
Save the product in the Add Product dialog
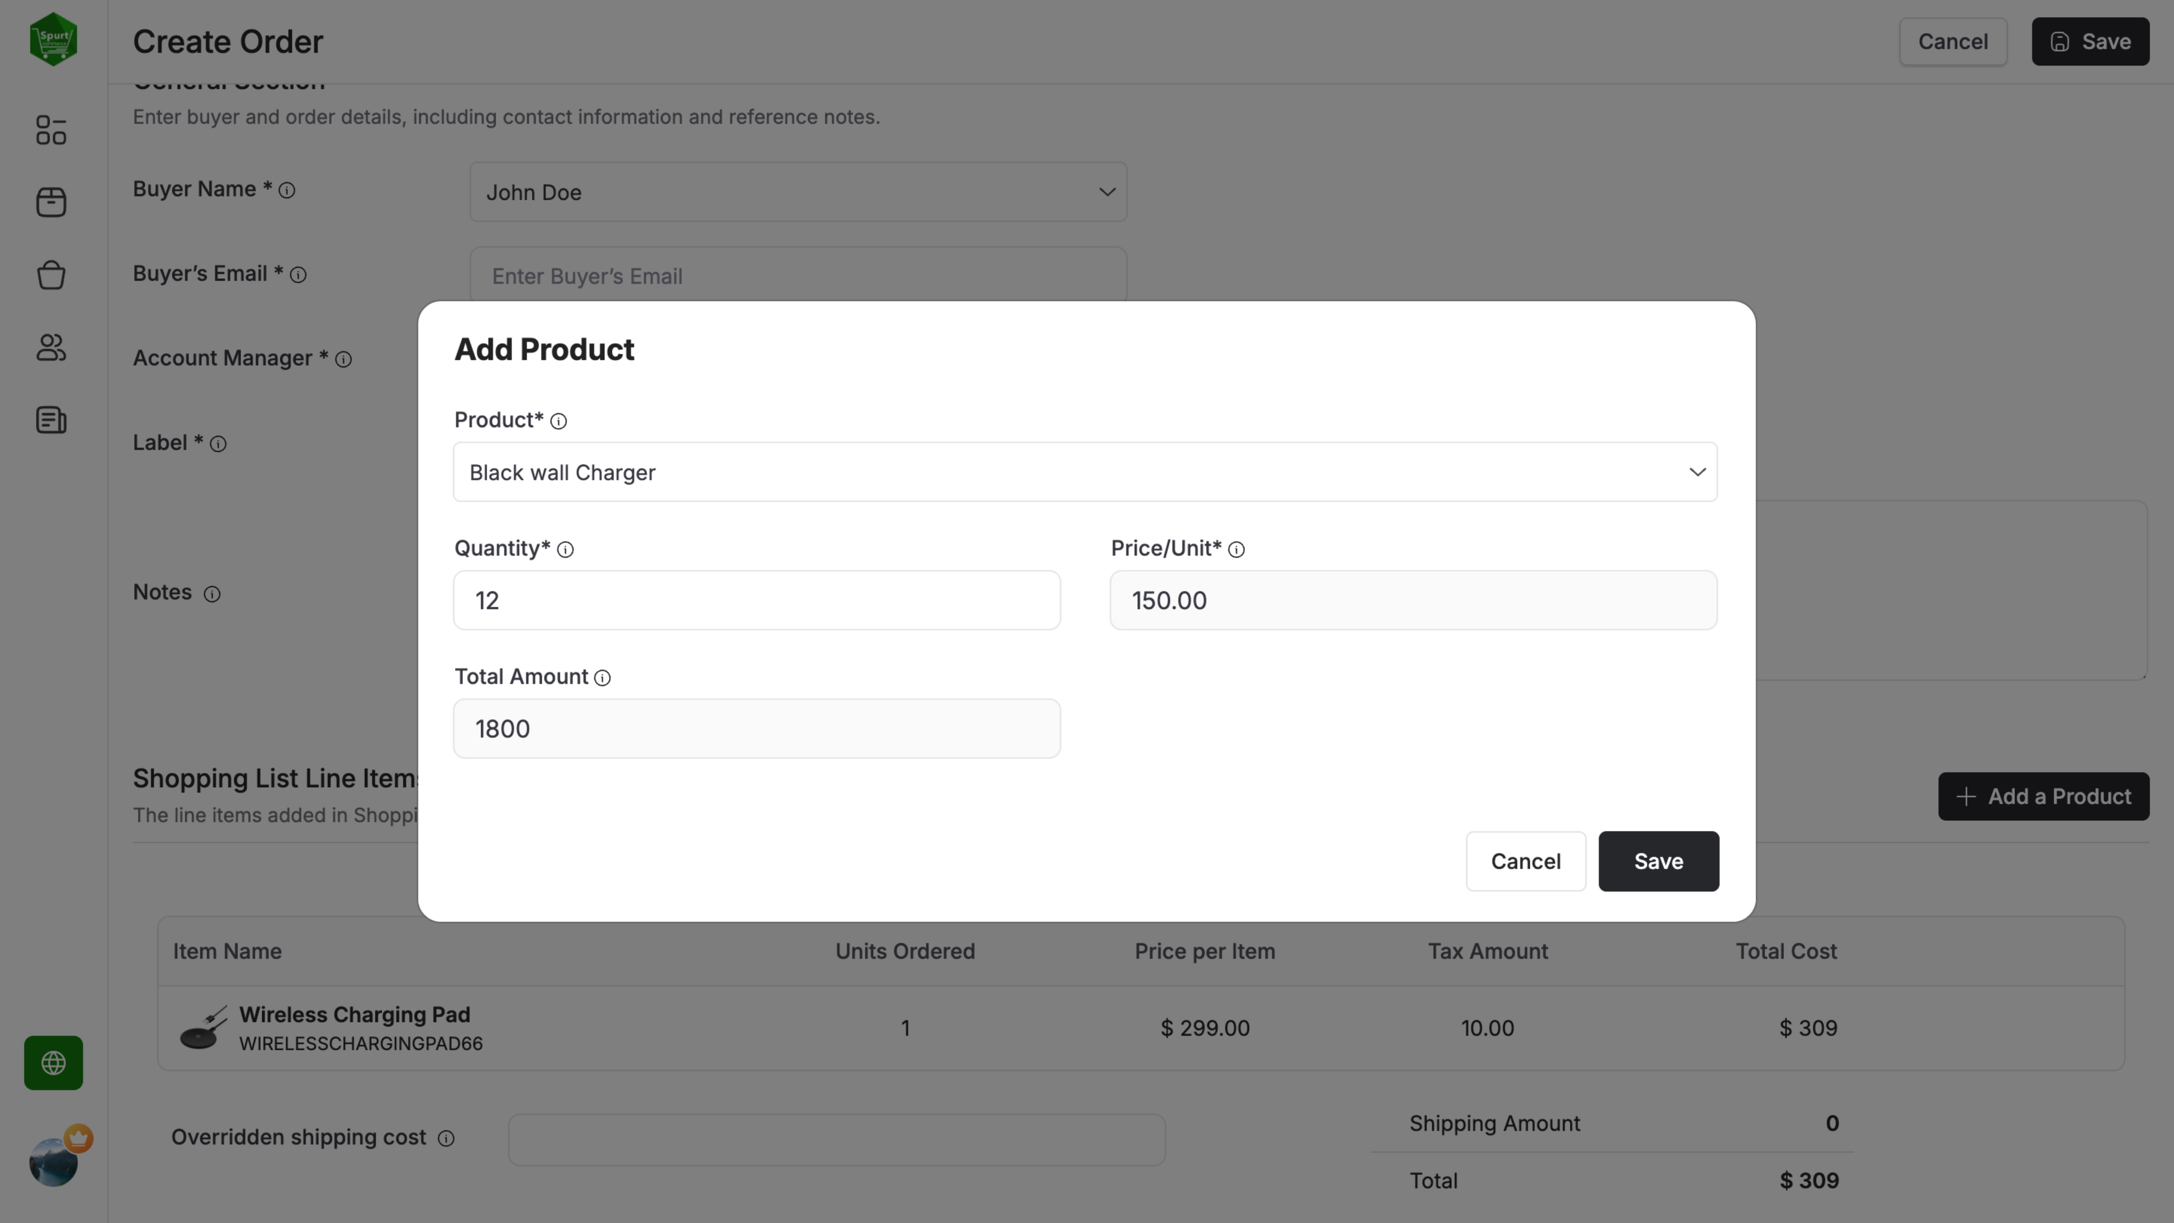[1658, 861]
